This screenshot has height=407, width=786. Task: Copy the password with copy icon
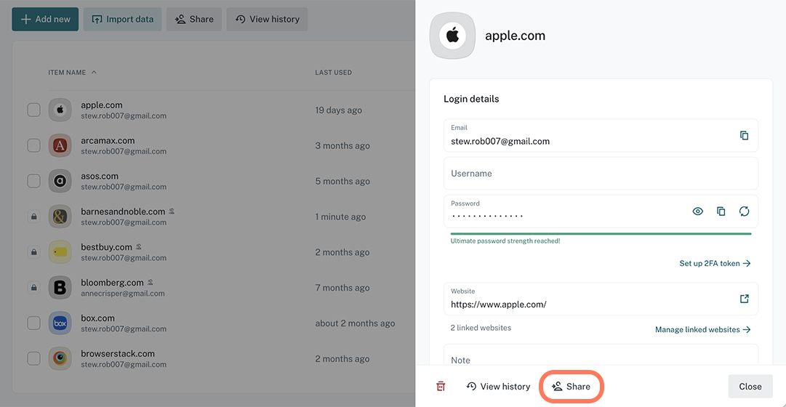[721, 211]
